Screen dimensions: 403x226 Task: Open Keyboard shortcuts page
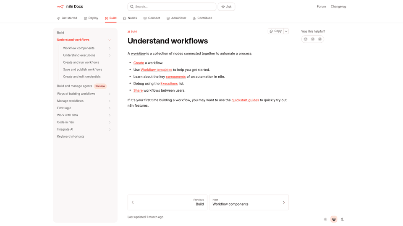click(x=71, y=136)
